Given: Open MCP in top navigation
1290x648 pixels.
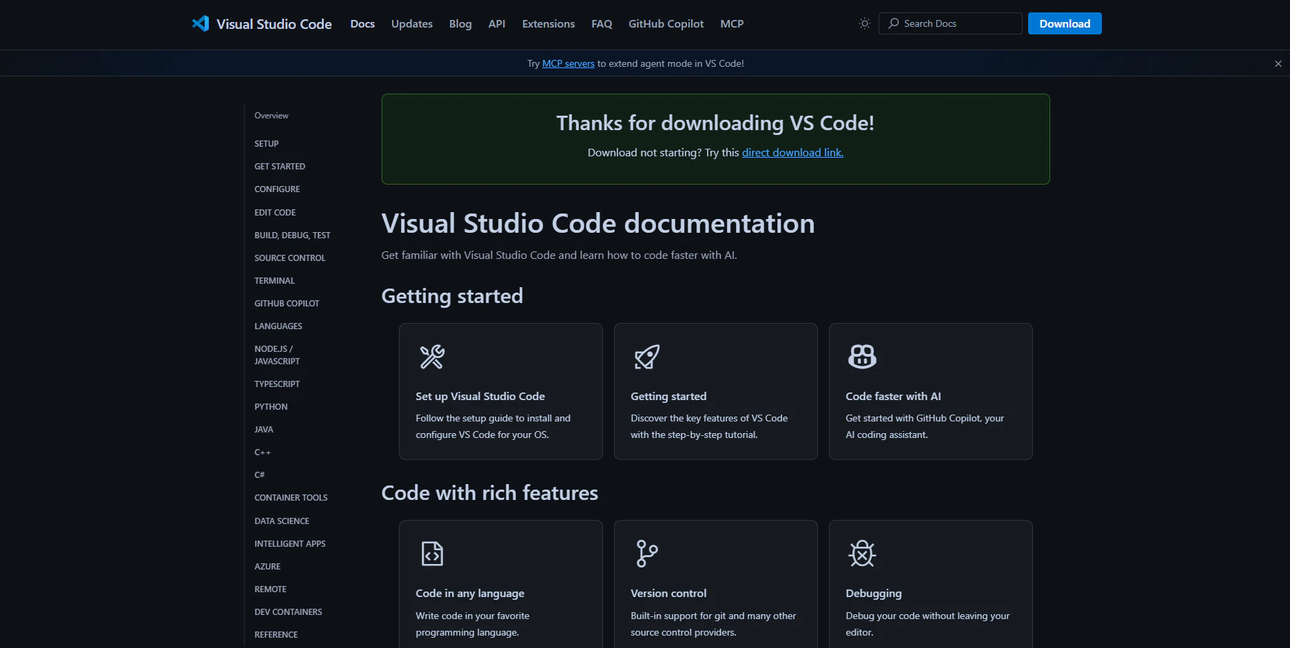Looking at the screenshot, I should tap(732, 23).
